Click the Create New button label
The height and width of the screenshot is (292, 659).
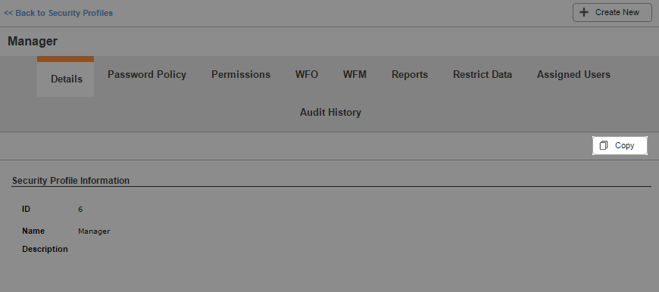coord(617,12)
